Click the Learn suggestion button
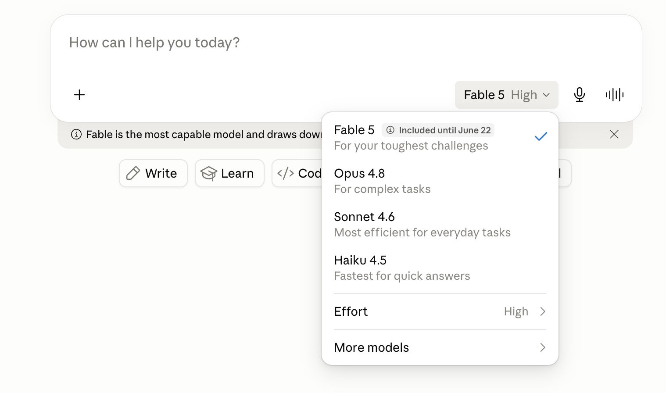The width and height of the screenshot is (666, 393). pos(229,173)
